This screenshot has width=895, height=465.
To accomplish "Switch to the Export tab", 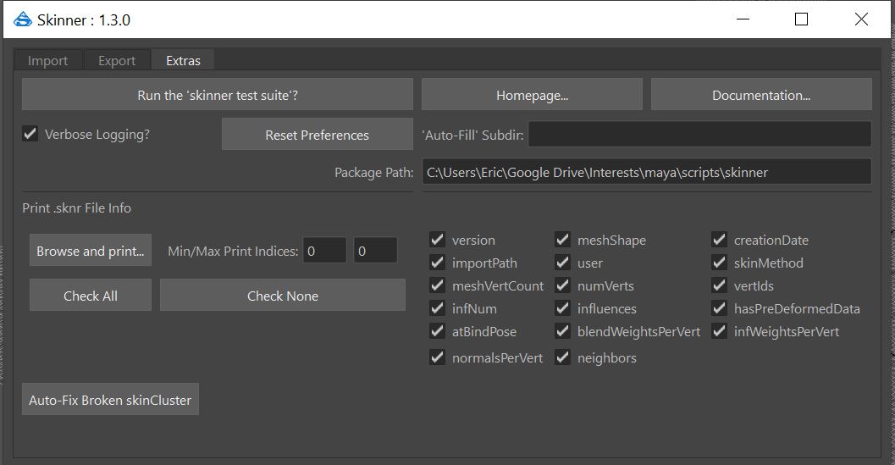I will [x=117, y=60].
